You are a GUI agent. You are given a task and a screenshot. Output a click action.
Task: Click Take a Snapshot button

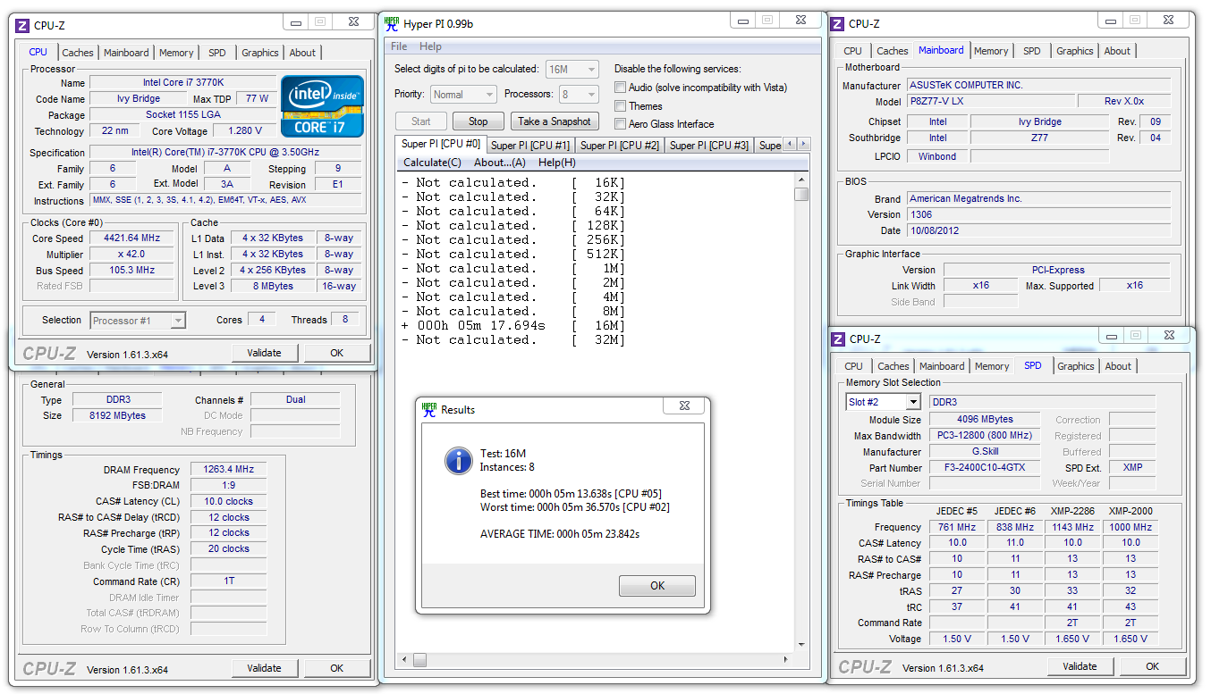(x=554, y=121)
